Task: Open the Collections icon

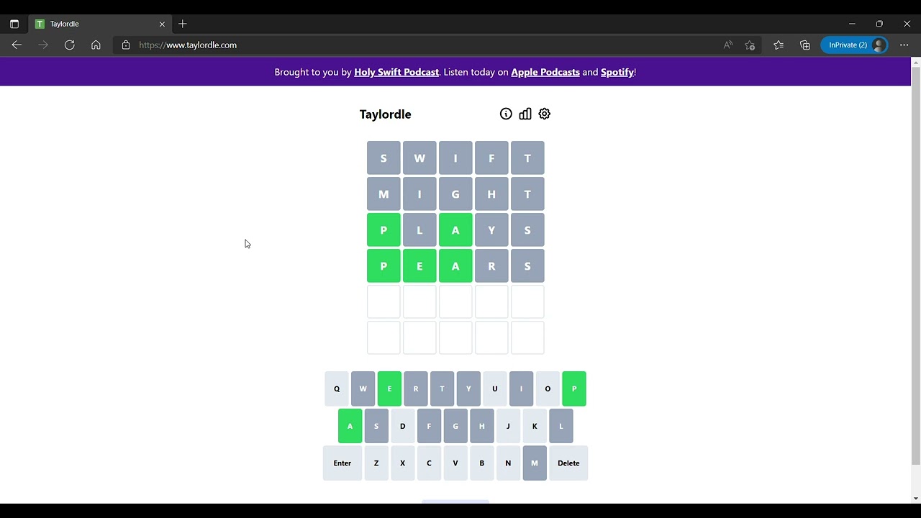Action: [805, 45]
